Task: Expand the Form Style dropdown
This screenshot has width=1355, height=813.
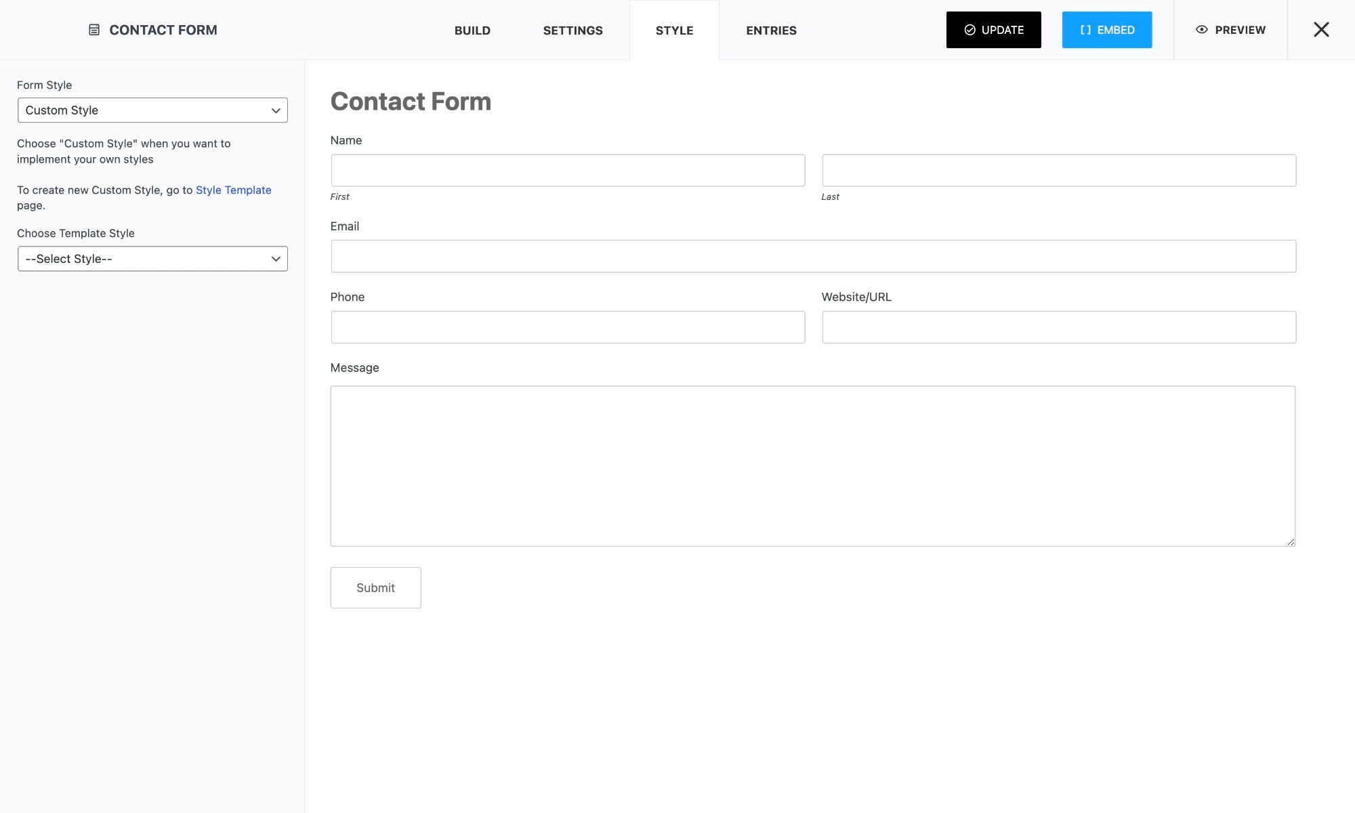Action: click(152, 110)
